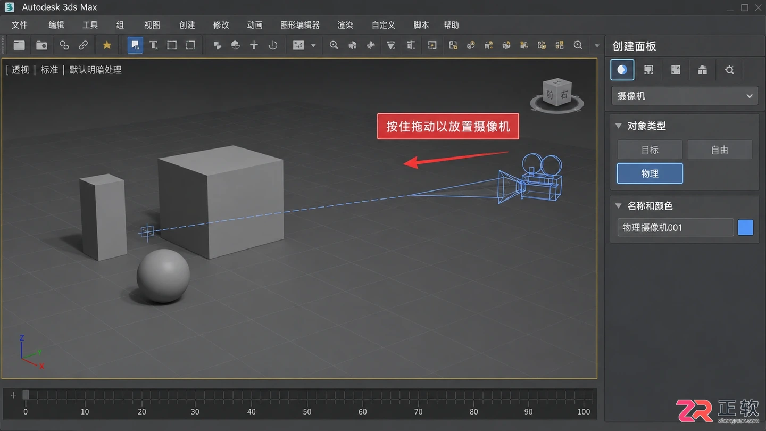Select the gray sphere object
The height and width of the screenshot is (431, 766).
[x=163, y=276]
